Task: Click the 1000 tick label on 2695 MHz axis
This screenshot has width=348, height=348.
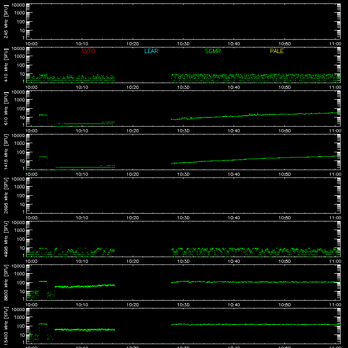Action: tap(20, 187)
